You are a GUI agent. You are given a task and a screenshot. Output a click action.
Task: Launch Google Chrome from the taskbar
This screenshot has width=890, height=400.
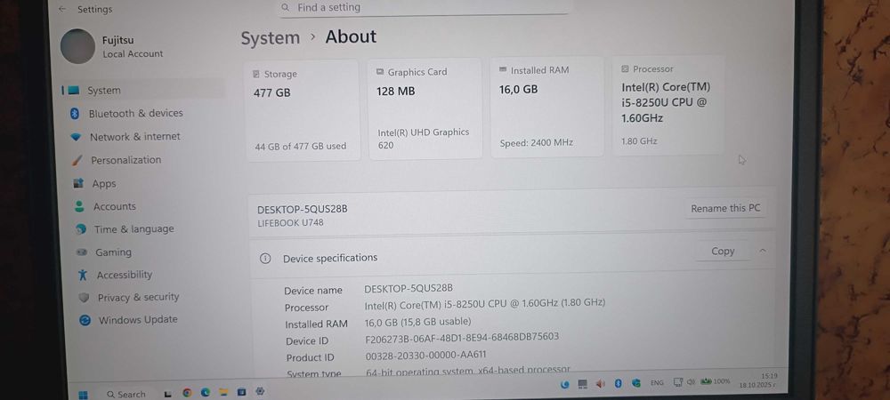click(187, 392)
